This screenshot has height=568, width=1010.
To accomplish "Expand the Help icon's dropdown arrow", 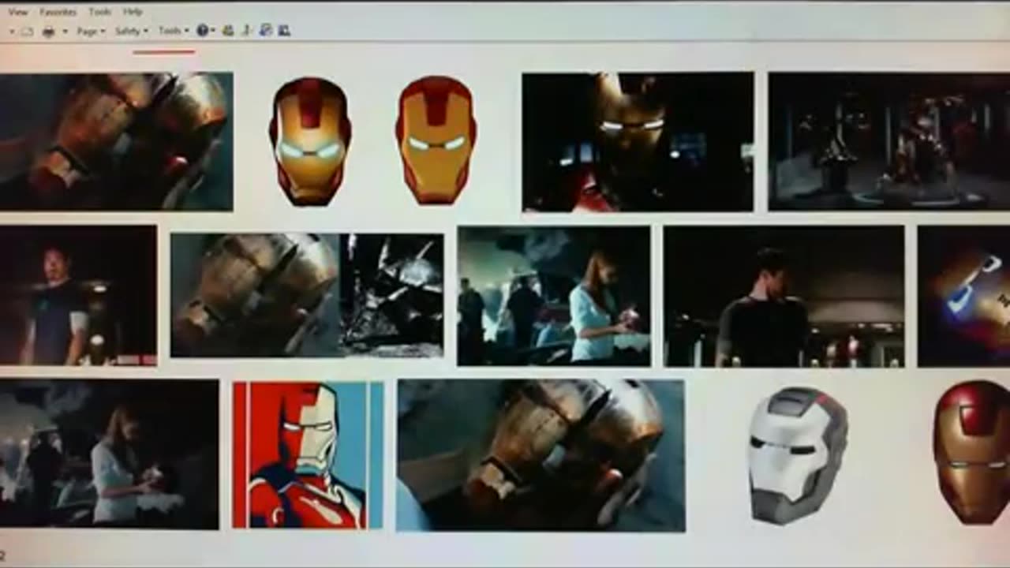I will (x=213, y=31).
